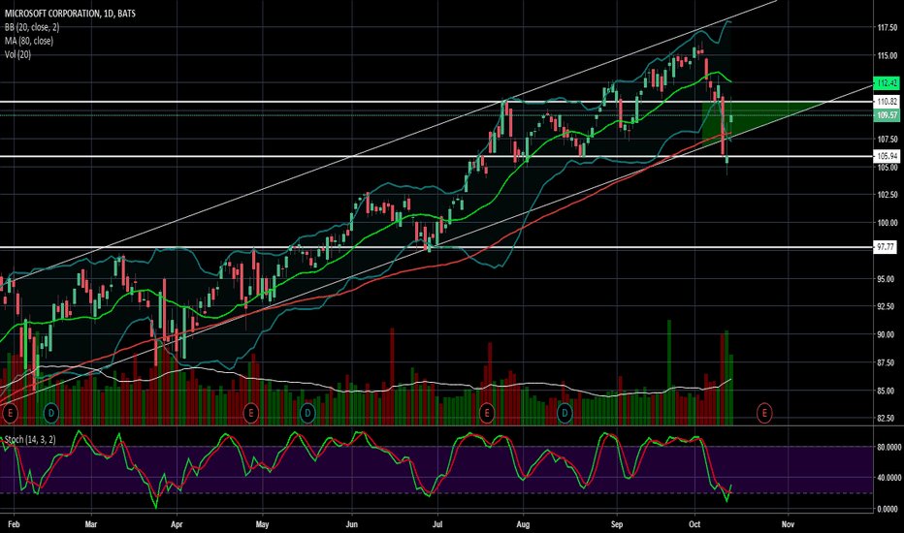Select the 105.94 horizontal line price label
The width and height of the screenshot is (904, 533).
coord(887,156)
